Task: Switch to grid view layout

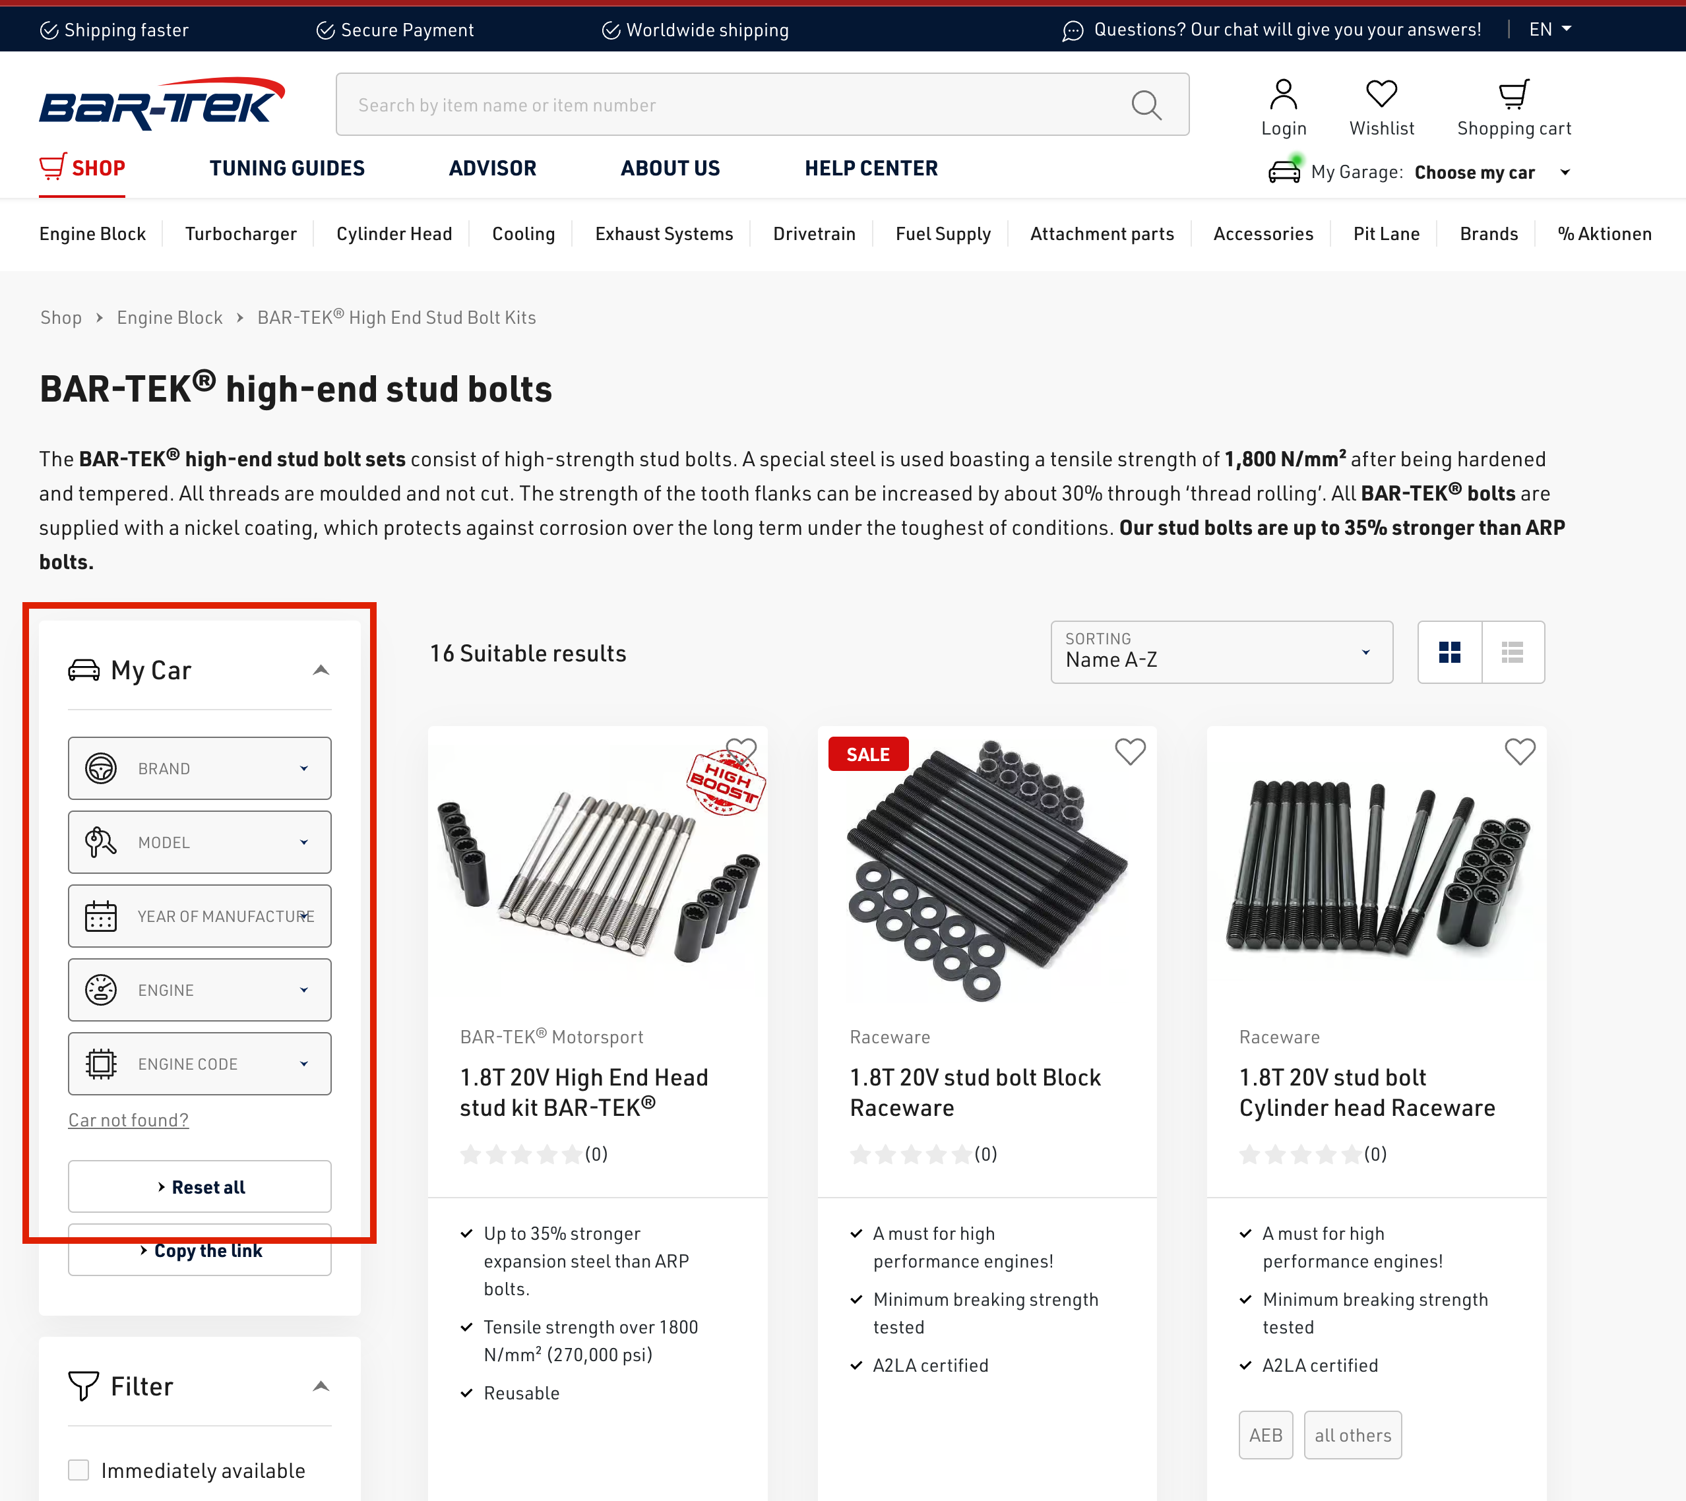Action: [1449, 652]
